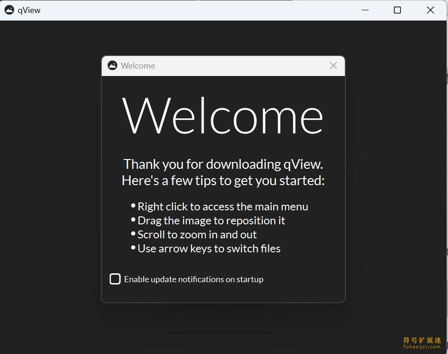Select the tip about dragging the image

(x=211, y=221)
